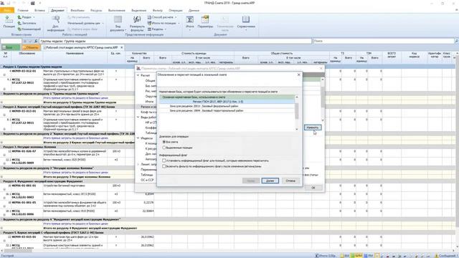The image size is (459, 258).
Task: Click OK in the Параметры сметы window
Action: pyautogui.click(x=313, y=188)
